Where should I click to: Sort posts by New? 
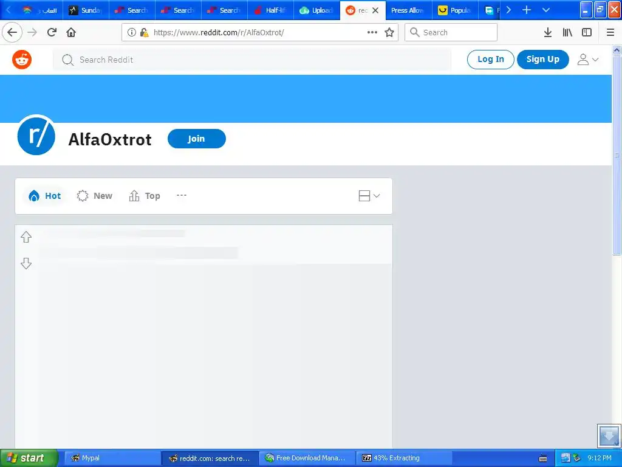click(94, 196)
